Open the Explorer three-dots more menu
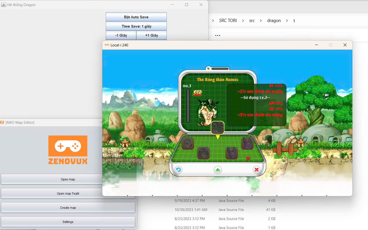The image size is (368, 230). [218, 36]
